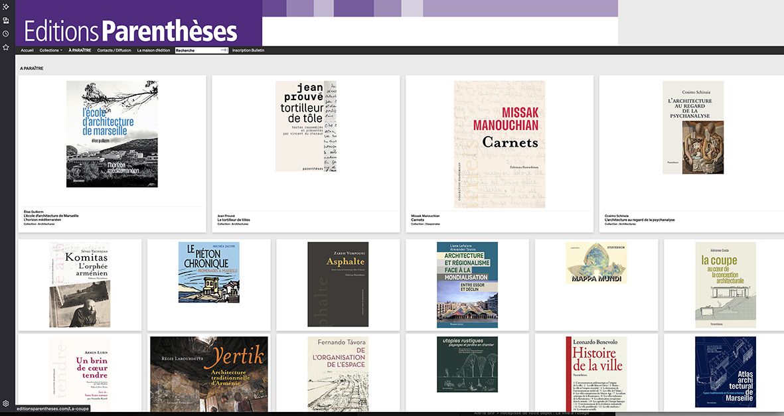The height and width of the screenshot is (416, 784).
Task: Open Jean Prouvé tortilleur de tôle cover
Action: coord(305,126)
